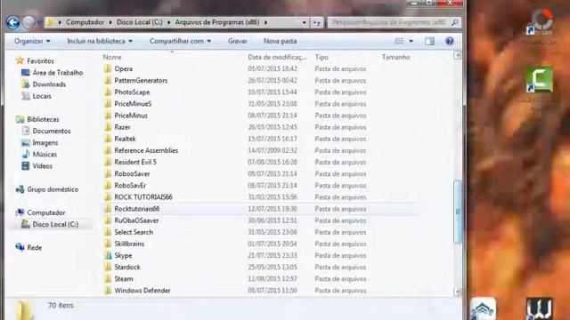This screenshot has height=320, width=570.
Task: Show the preview pane icon
Action: click(x=429, y=41)
